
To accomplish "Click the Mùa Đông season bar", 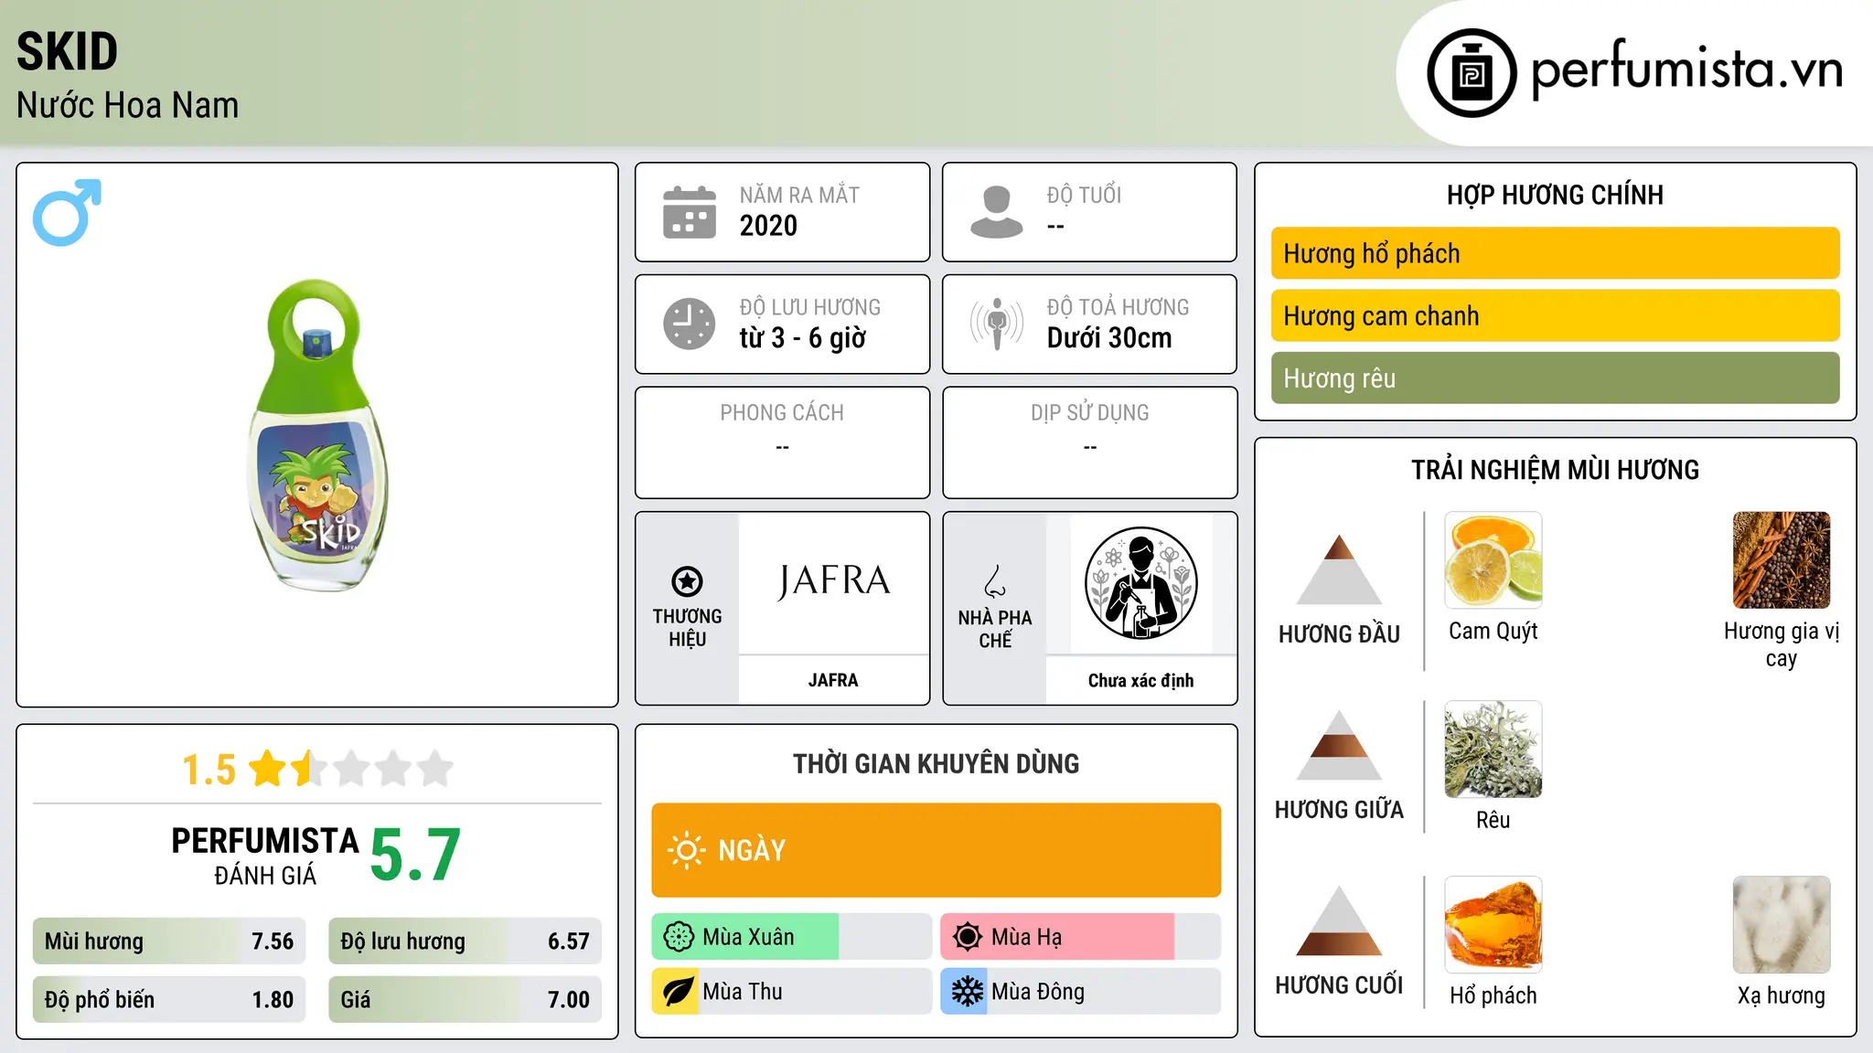I will pyautogui.click(x=1080, y=992).
